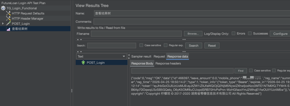This screenshot has width=290, height=106.
Task: Click the vertical splitter handle dots
Action: (72, 91)
